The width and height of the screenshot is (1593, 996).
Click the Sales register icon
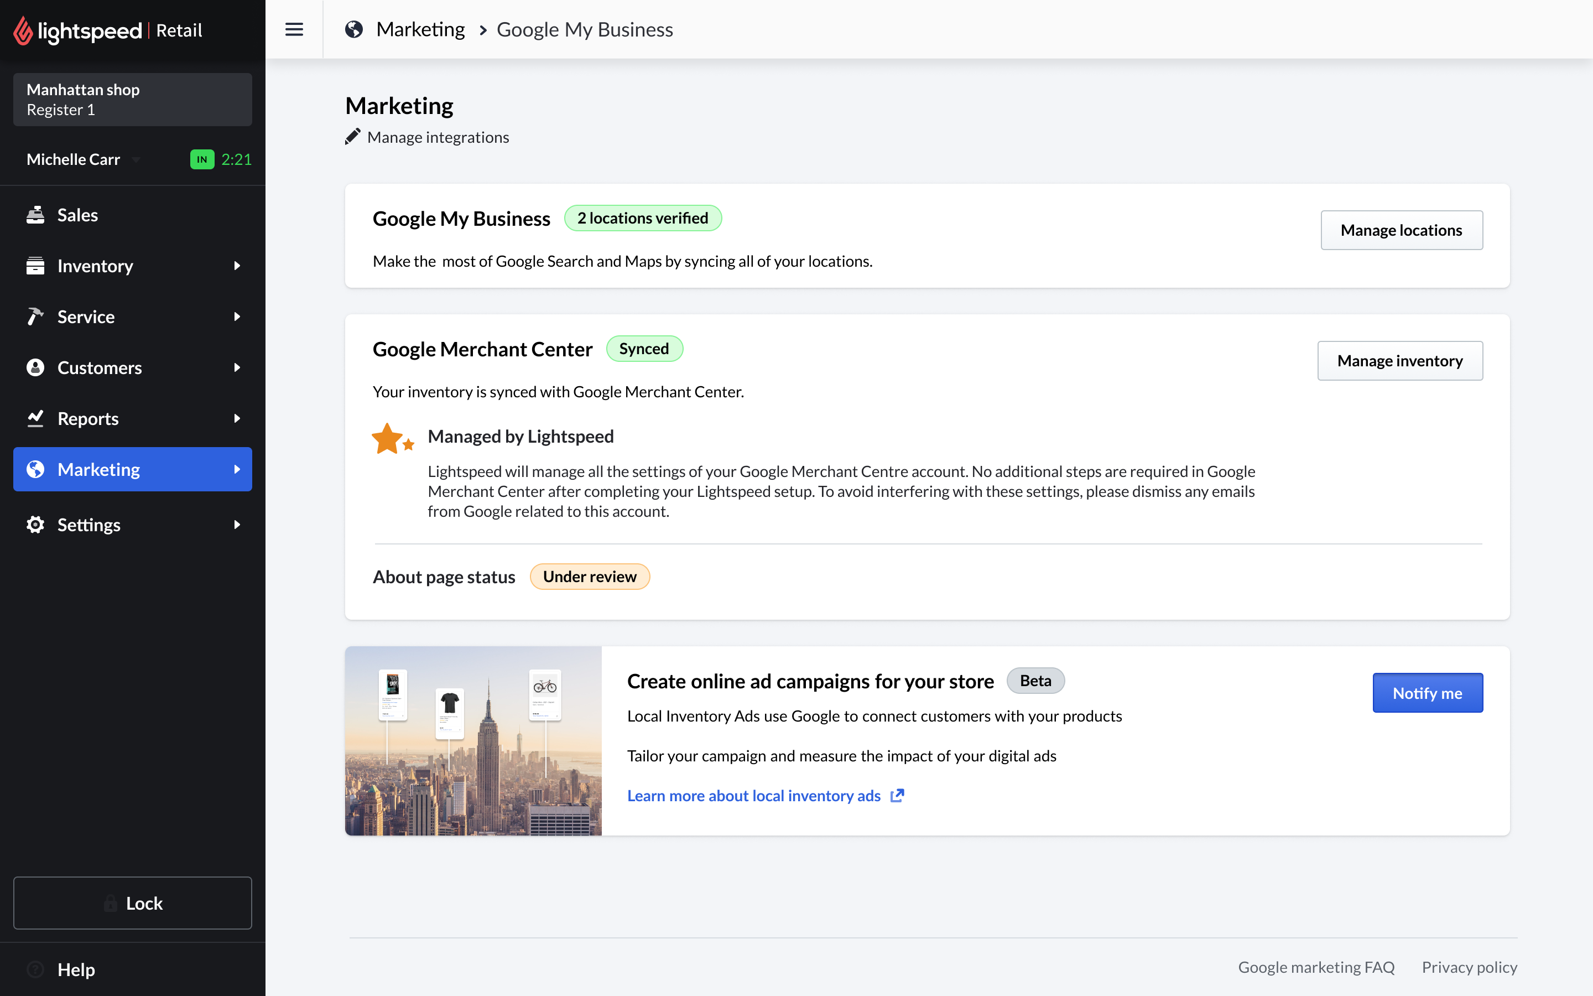(35, 215)
